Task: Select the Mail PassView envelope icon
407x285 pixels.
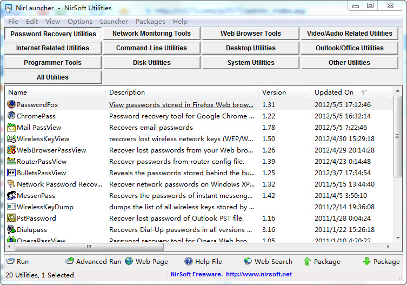Action: [11, 128]
